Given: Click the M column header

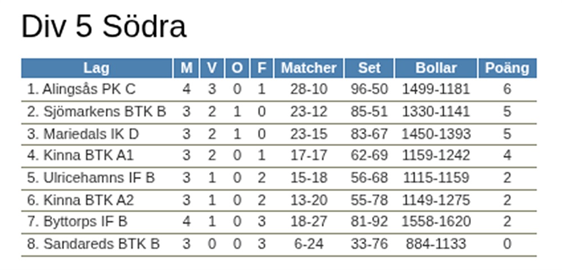Looking at the screenshot, I should pyautogui.click(x=186, y=68).
